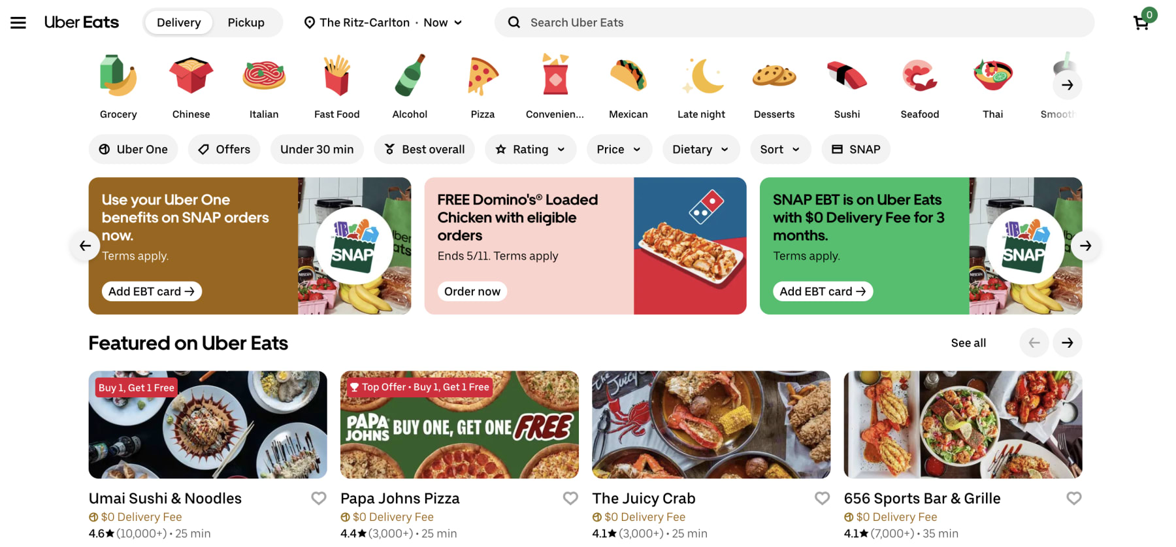Click the Order now Domino's button

pyautogui.click(x=472, y=291)
